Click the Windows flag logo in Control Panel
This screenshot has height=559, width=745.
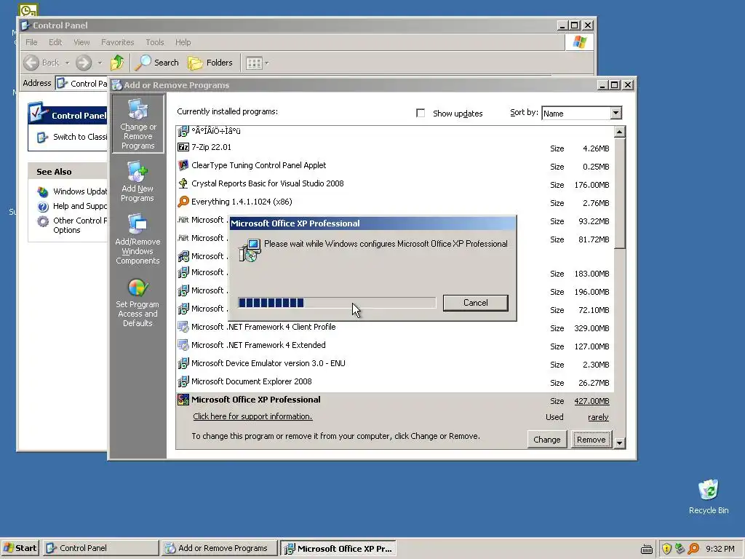click(579, 42)
